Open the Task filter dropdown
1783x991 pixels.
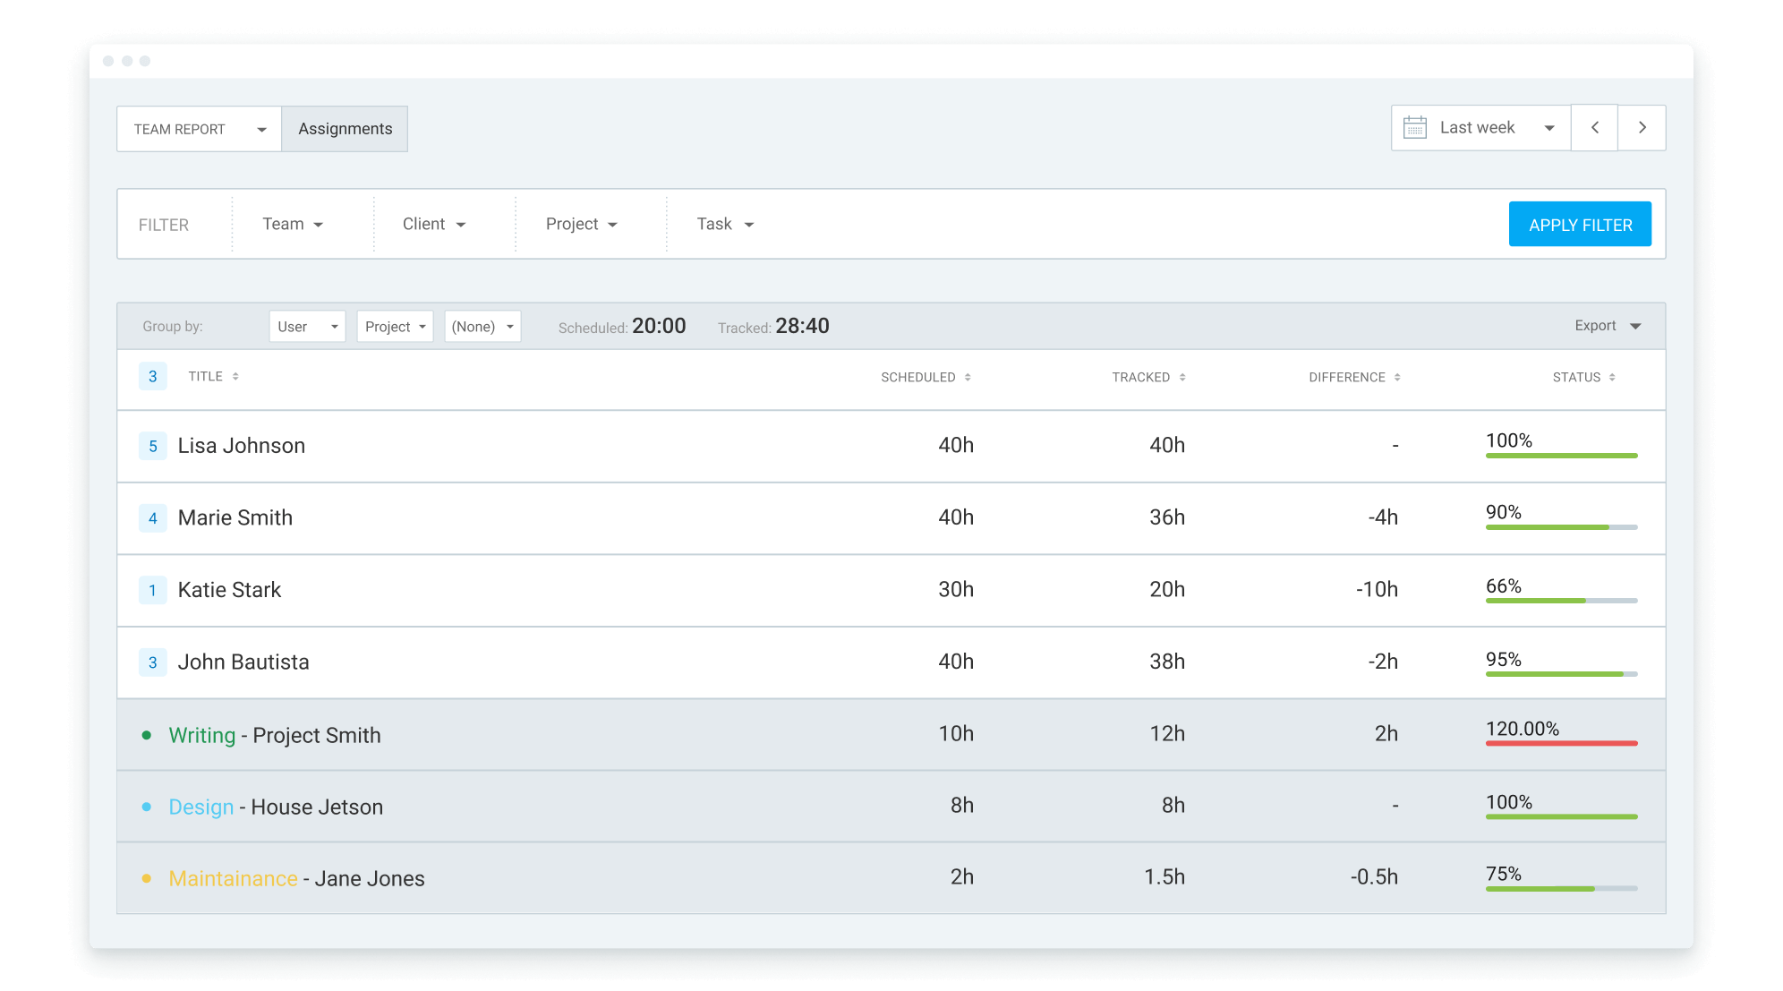tap(726, 224)
